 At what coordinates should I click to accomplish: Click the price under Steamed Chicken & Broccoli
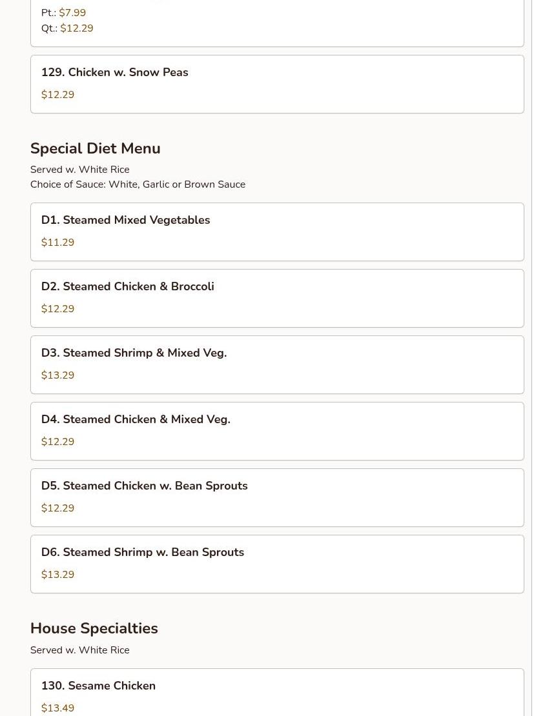point(57,309)
